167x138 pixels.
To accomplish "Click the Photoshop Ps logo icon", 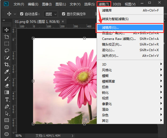I will [6, 4].
